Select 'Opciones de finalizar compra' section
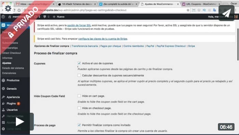239x135 pixels. [52, 46]
